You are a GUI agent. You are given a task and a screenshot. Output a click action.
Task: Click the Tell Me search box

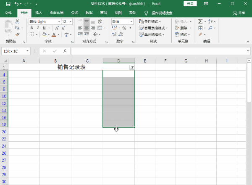pyautogui.click(x=162, y=13)
